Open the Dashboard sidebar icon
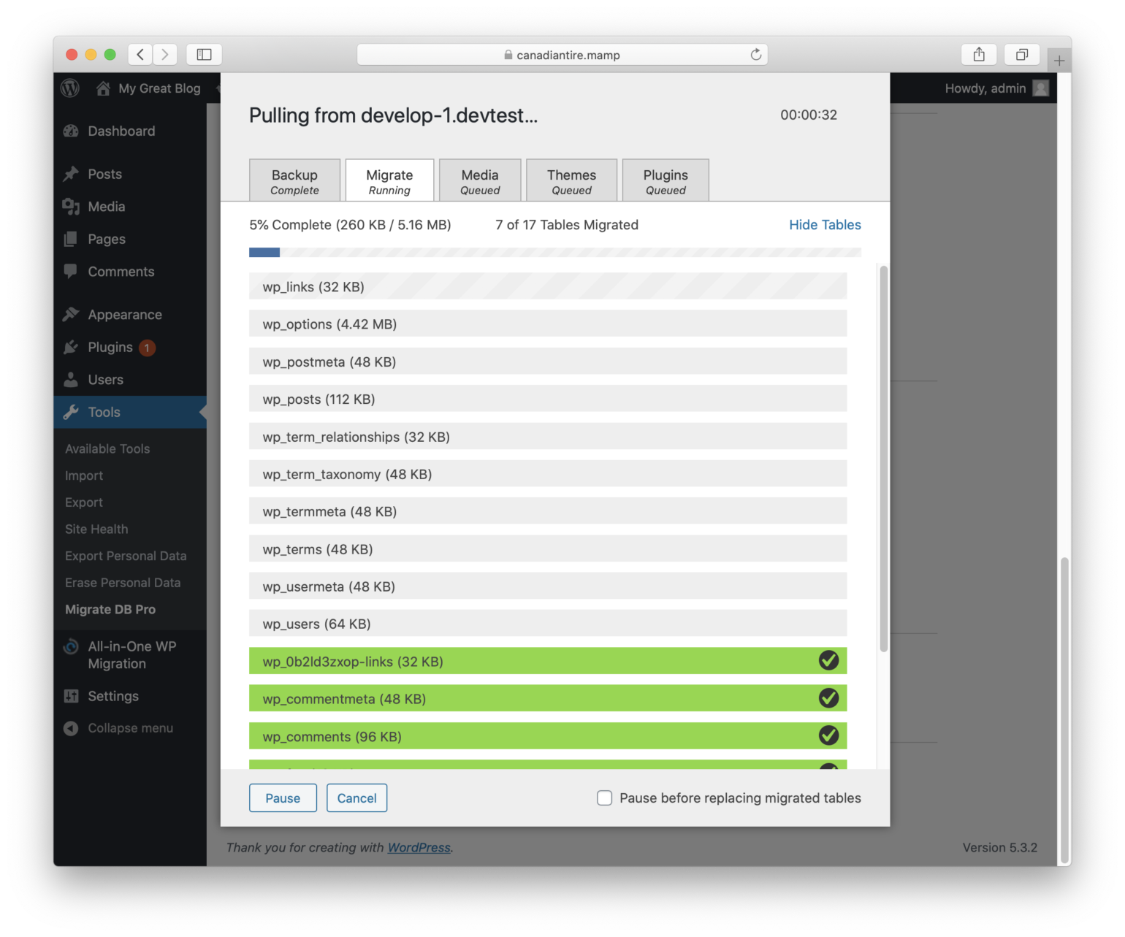The image size is (1125, 937). [x=71, y=131]
